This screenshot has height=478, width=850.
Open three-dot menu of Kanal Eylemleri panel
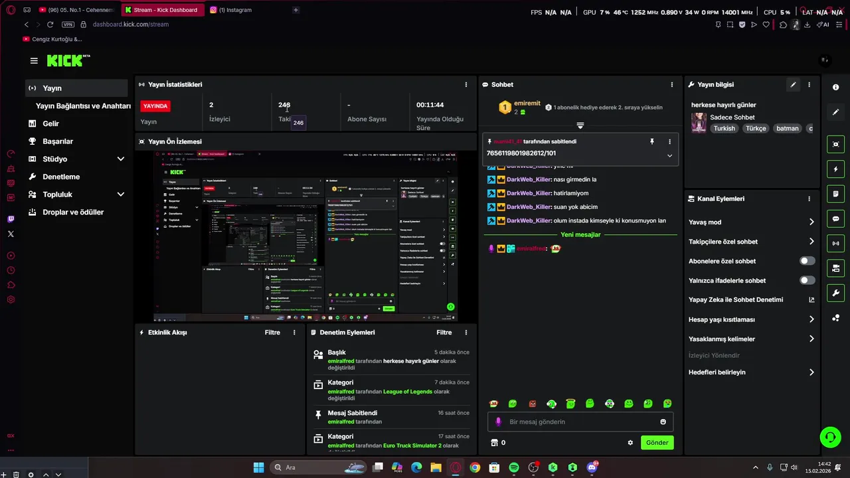coord(809,199)
